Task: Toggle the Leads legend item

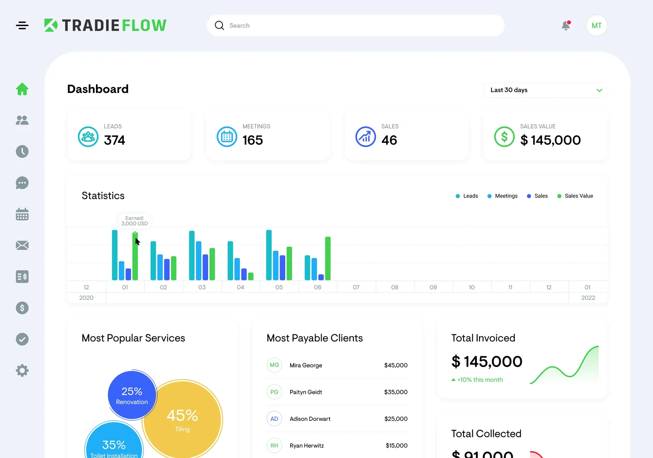Action: coord(466,196)
